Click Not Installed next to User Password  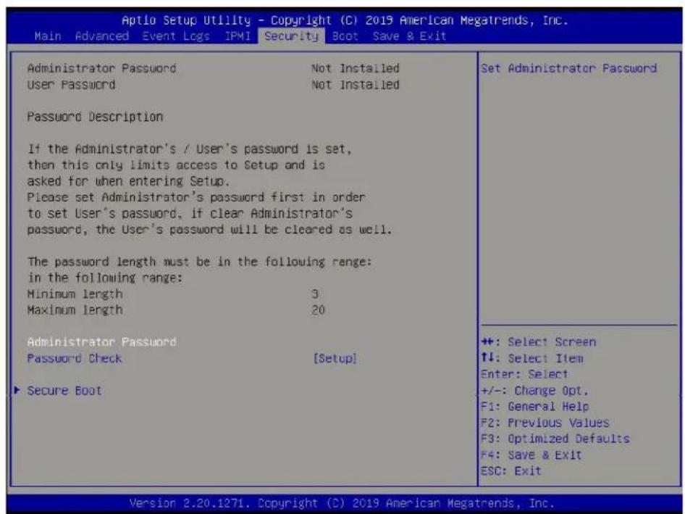(355, 84)
